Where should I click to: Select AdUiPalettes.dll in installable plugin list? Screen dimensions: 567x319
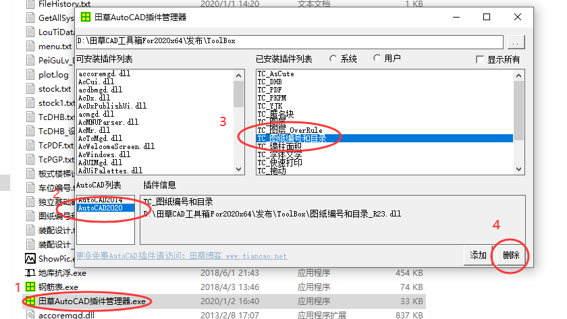[x=110, y=171]
